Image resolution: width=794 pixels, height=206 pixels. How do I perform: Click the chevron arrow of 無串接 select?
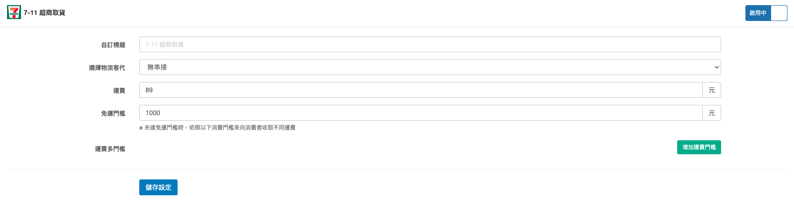pos(716,67)
